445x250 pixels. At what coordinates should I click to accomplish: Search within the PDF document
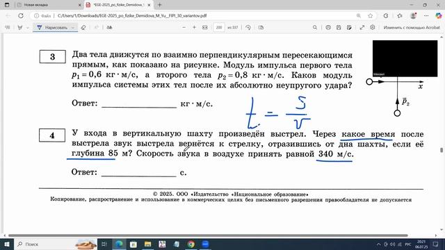coord(315,28)
